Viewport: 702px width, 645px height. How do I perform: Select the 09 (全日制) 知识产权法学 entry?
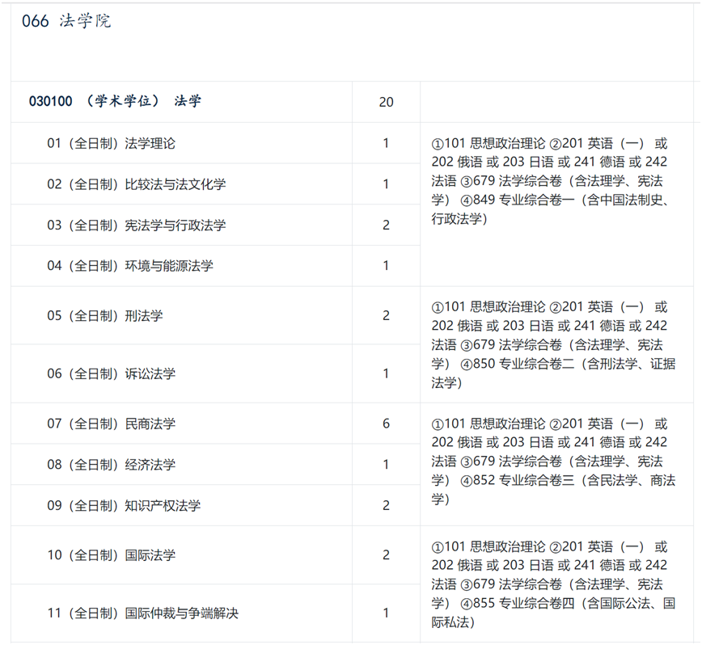124,506
